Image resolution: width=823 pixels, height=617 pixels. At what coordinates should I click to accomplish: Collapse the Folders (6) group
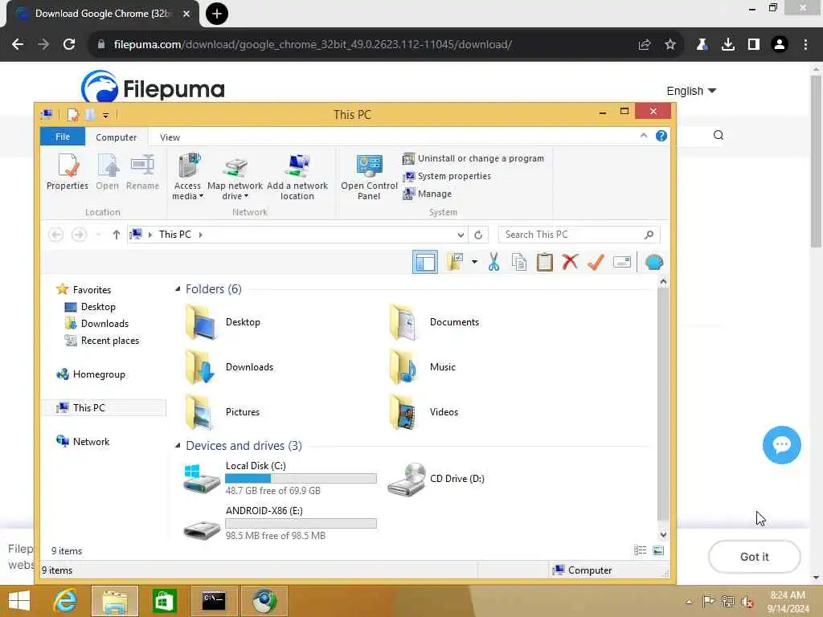point(178,289)
